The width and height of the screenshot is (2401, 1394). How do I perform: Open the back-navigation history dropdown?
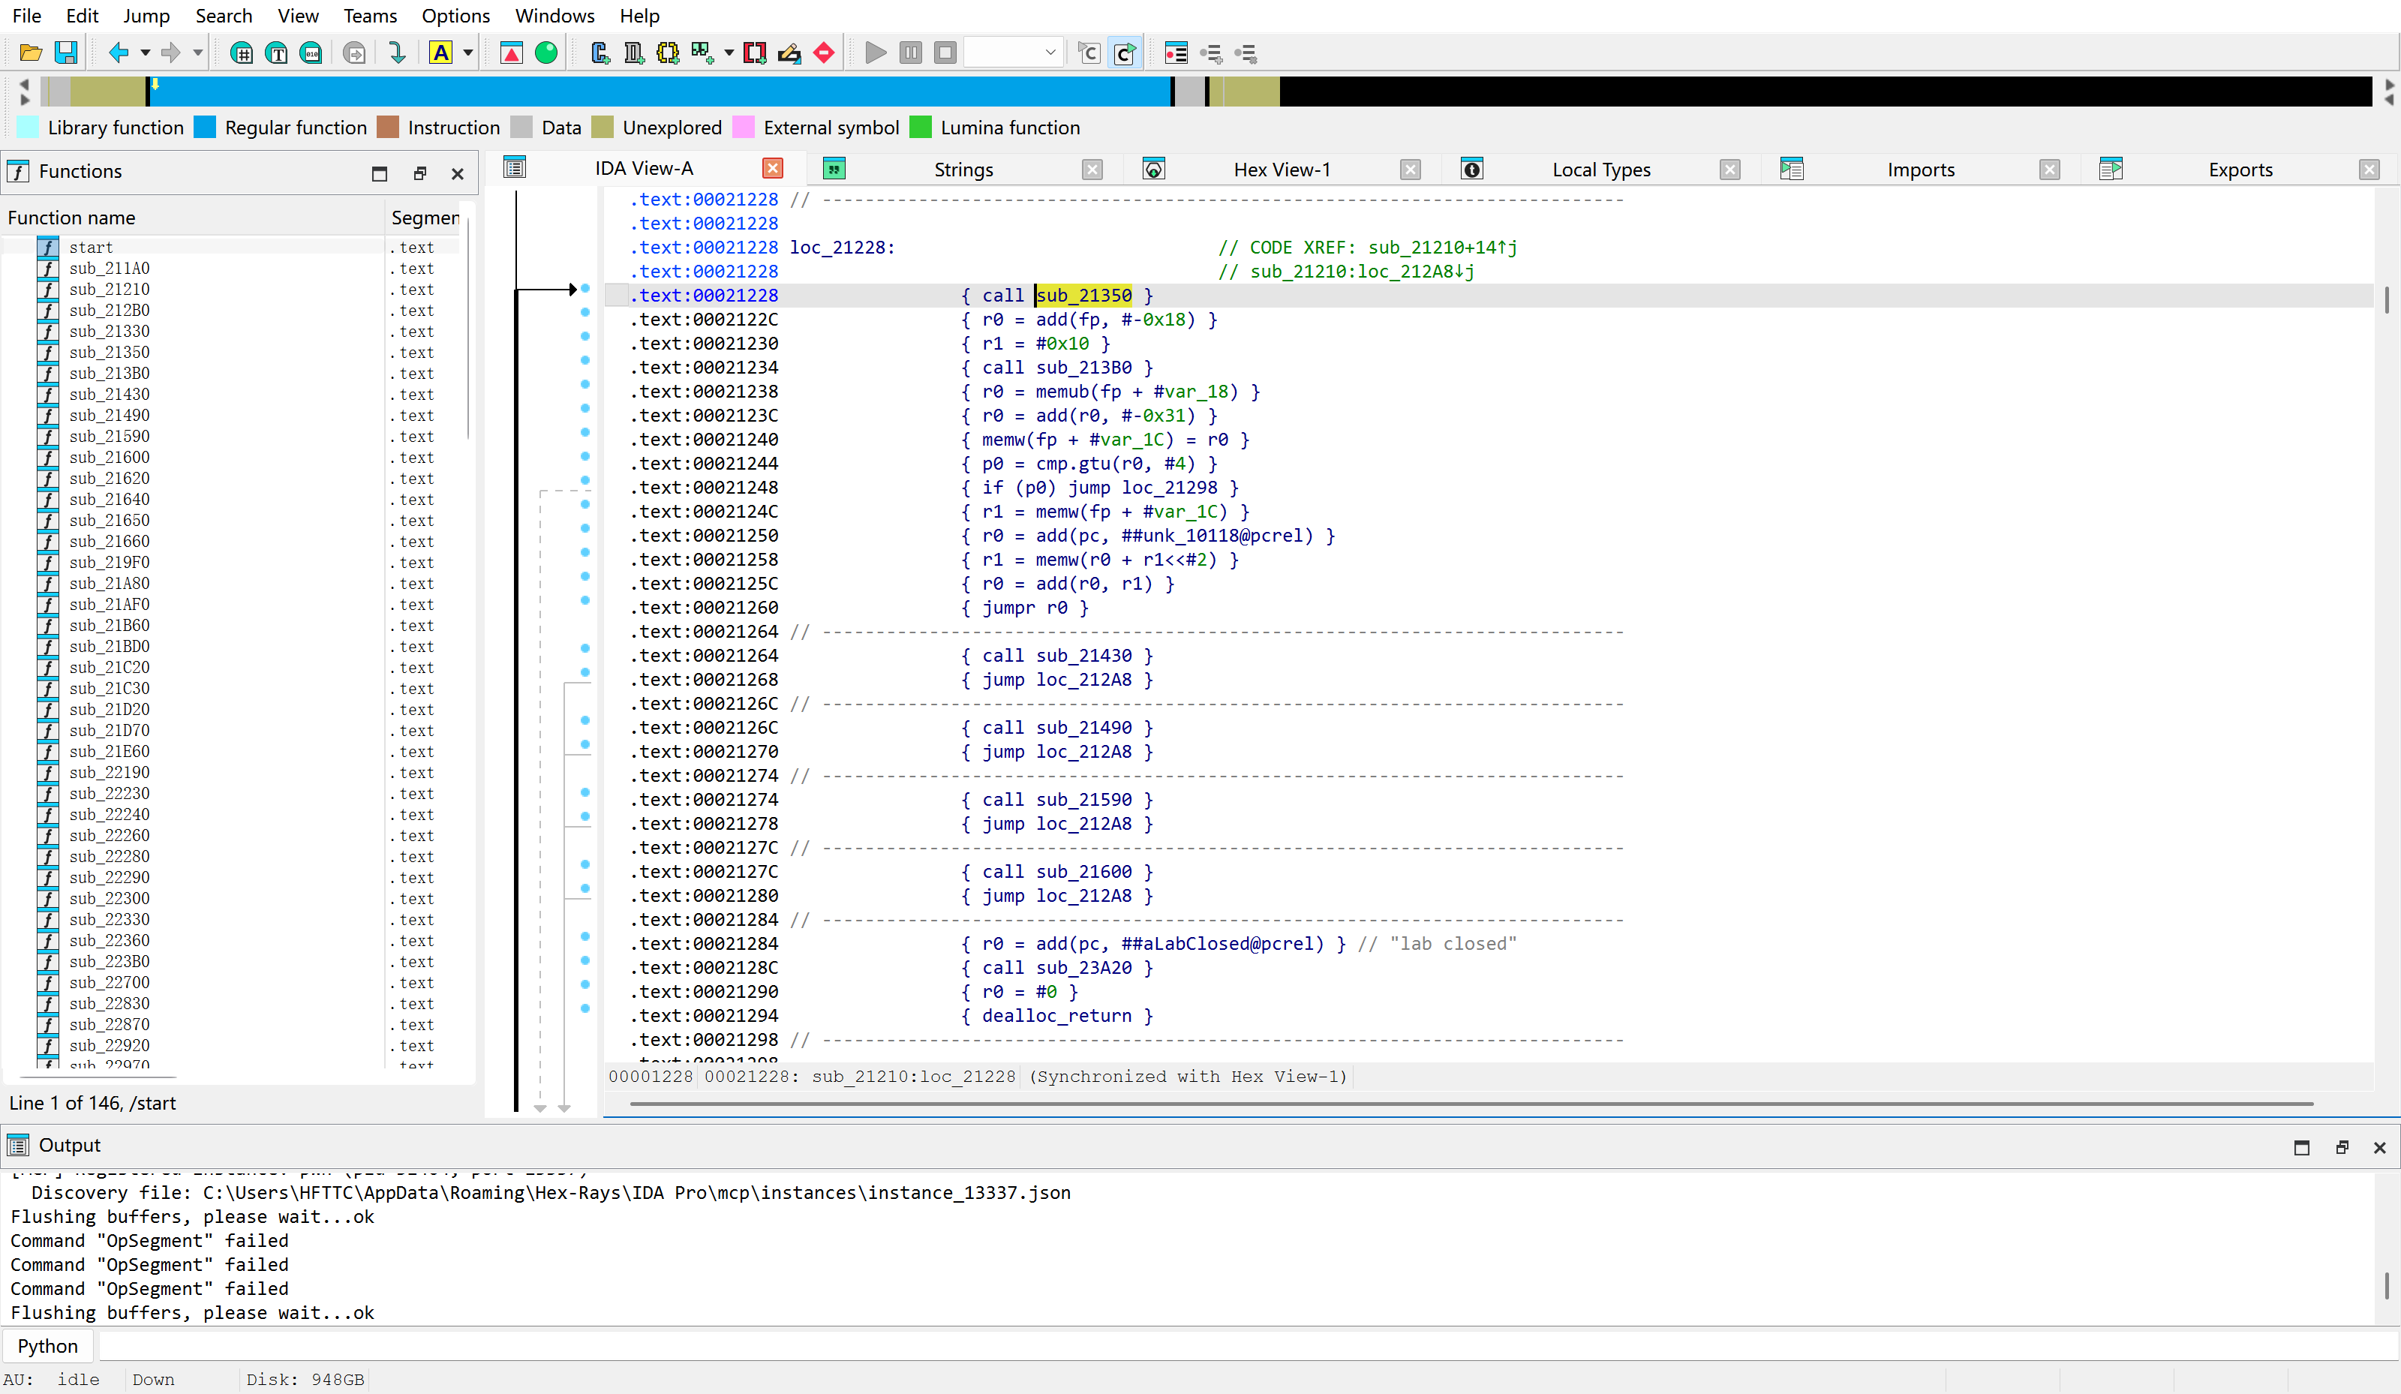click(146, 53)
